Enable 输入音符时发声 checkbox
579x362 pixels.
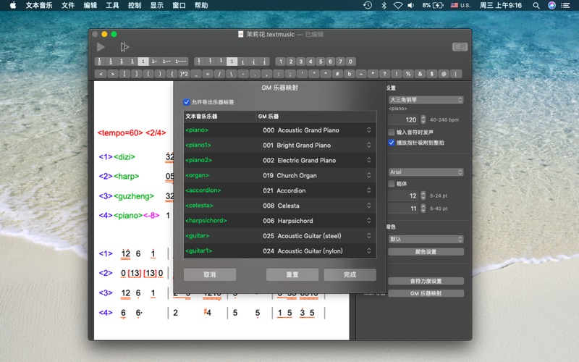tap(392, 132)
